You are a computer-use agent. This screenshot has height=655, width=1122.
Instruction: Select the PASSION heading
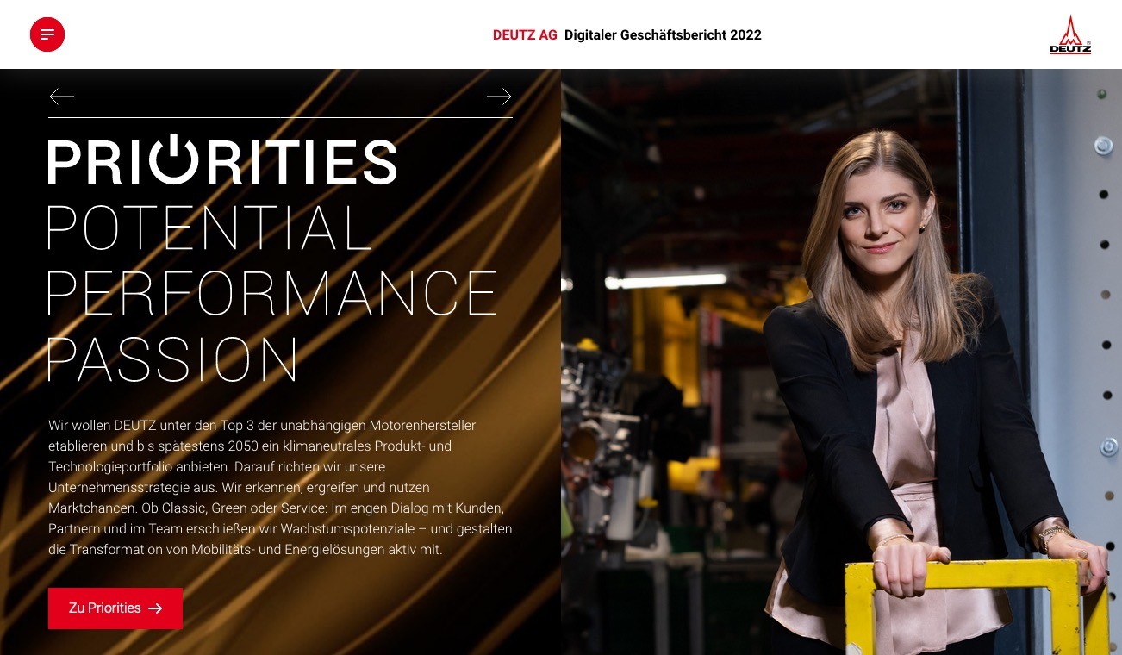click(172, 359)
